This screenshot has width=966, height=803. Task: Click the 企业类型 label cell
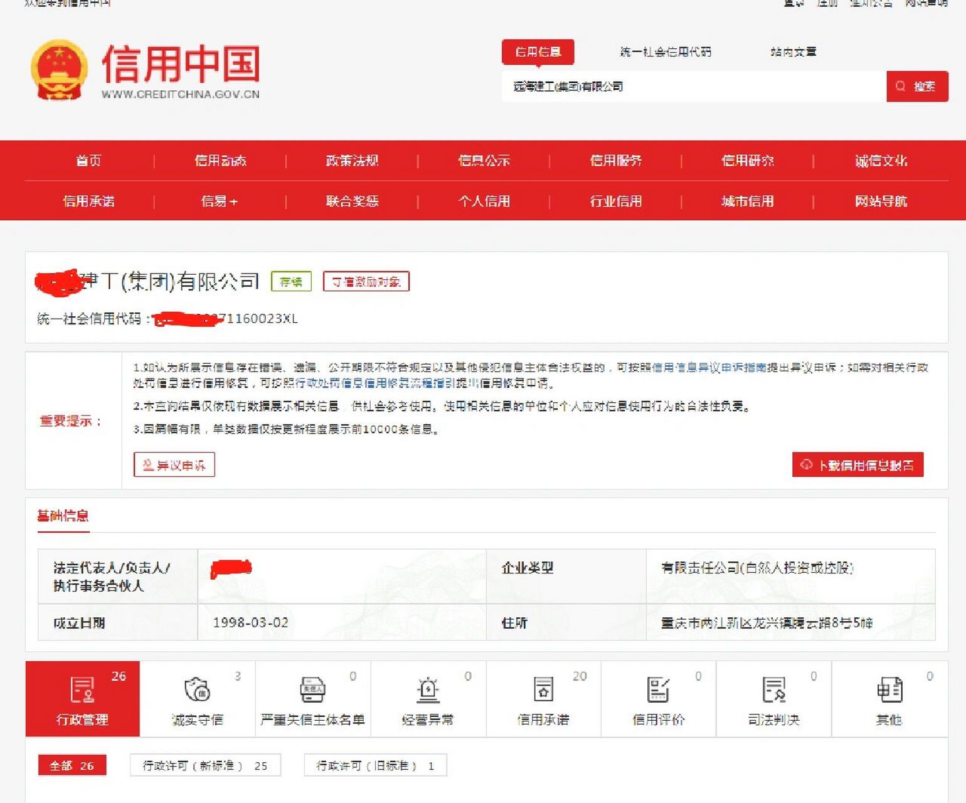coord(566,577)
